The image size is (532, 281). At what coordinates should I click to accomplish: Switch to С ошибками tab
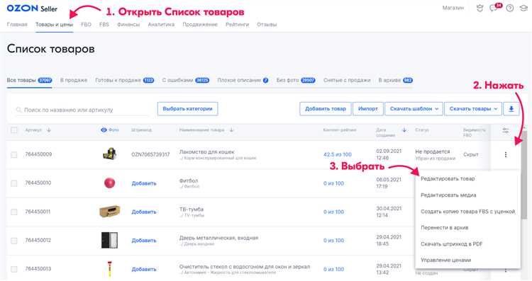(186, 80)
